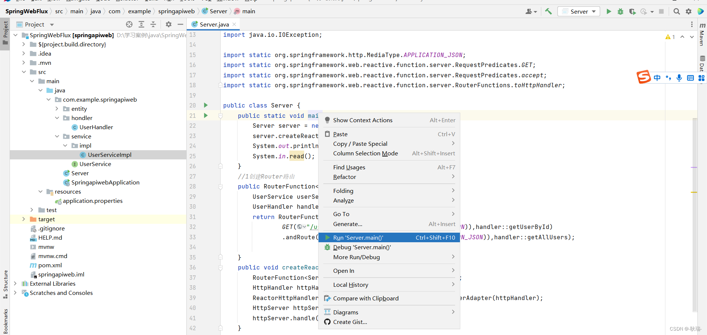The height and width of the screenshot is (335, 707).
Task: Run with coverage shield icon
Action: (632, 11)
